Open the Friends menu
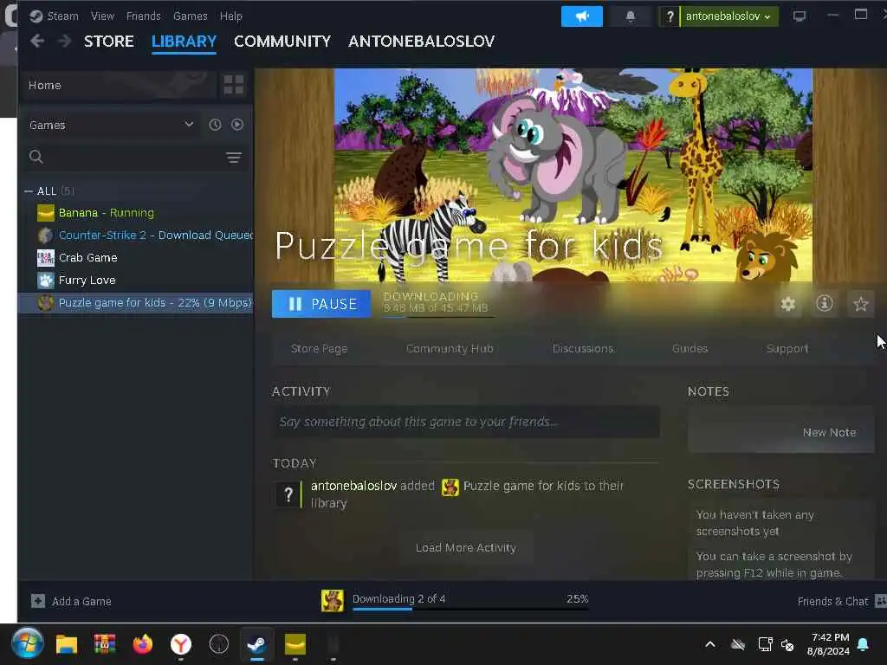 click(x=144, y=16)
